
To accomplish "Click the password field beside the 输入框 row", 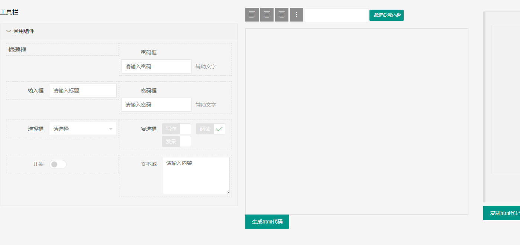I will tap(156, 105).
